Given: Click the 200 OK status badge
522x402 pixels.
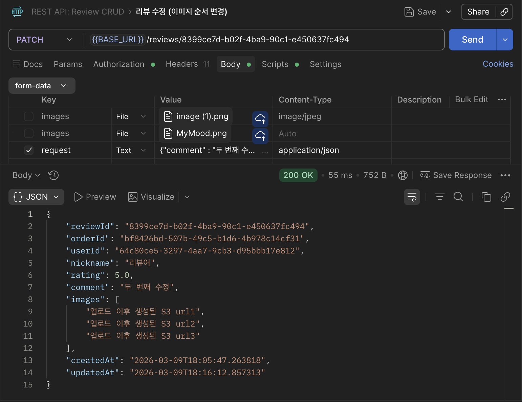Looking at the screenshot, I should point(298,175).
